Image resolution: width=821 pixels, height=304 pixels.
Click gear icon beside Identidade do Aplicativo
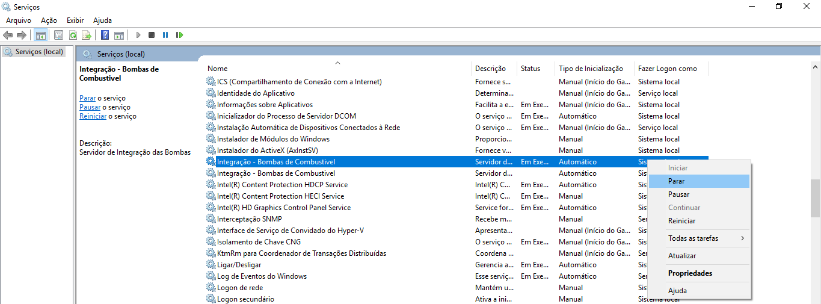pyautogui.click(x=211, y=93)
